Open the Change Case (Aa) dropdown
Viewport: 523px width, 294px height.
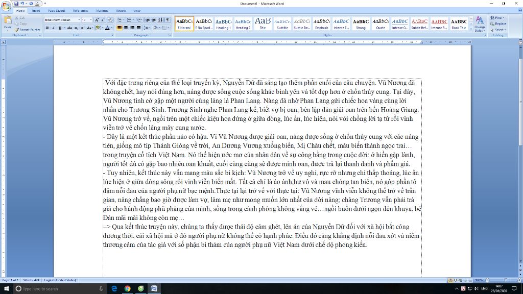[90, 28]
